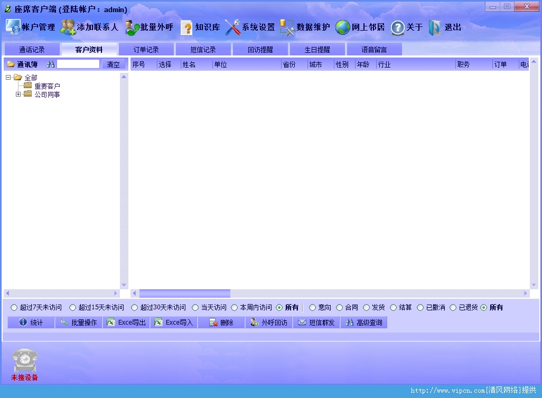Open 系统设置 system settings tools icon

[x=232, y=27]
